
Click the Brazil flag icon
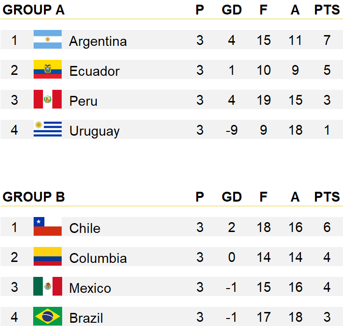point(48,316)
